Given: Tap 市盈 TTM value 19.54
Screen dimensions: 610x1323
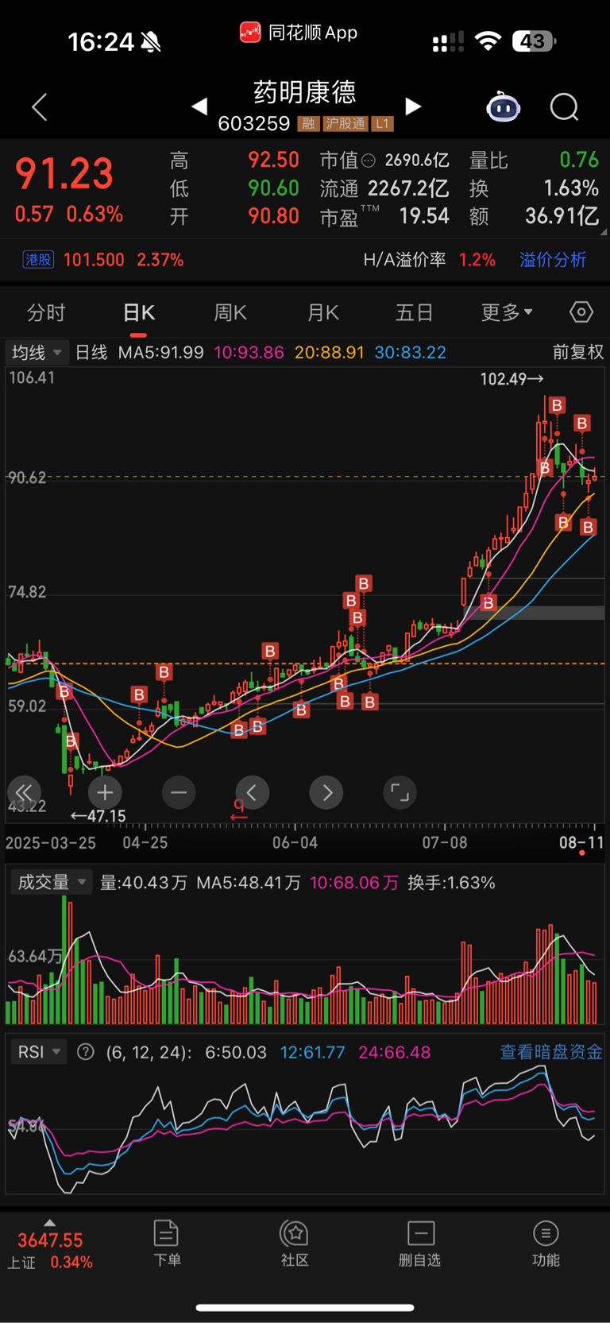Looking at the screenshot, I should pos(424,216).
